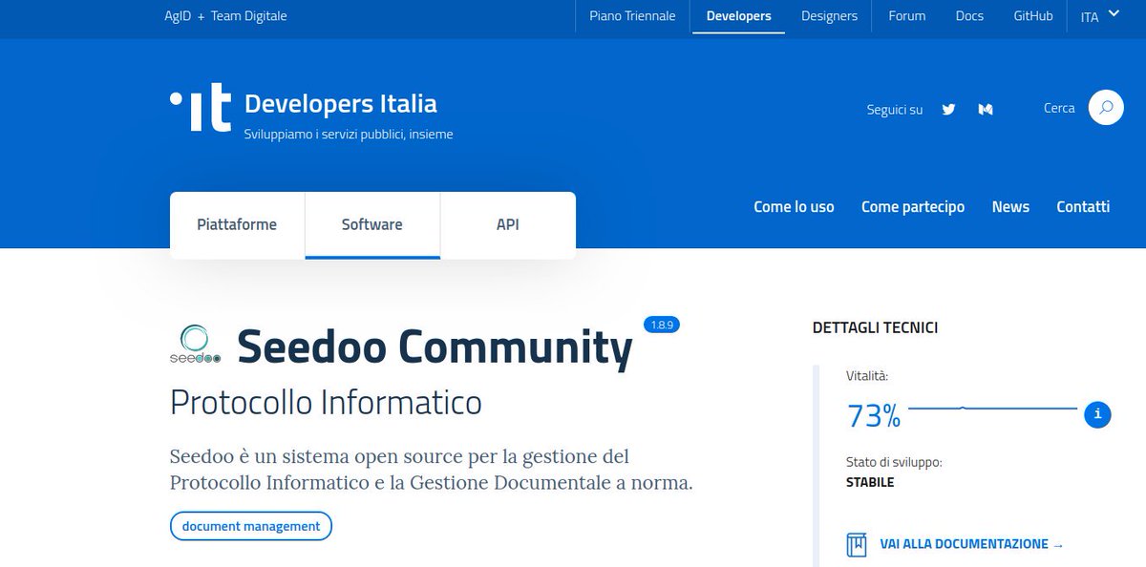Open the Medium blog icon
Screen dimensions: 1146x567
986,110
